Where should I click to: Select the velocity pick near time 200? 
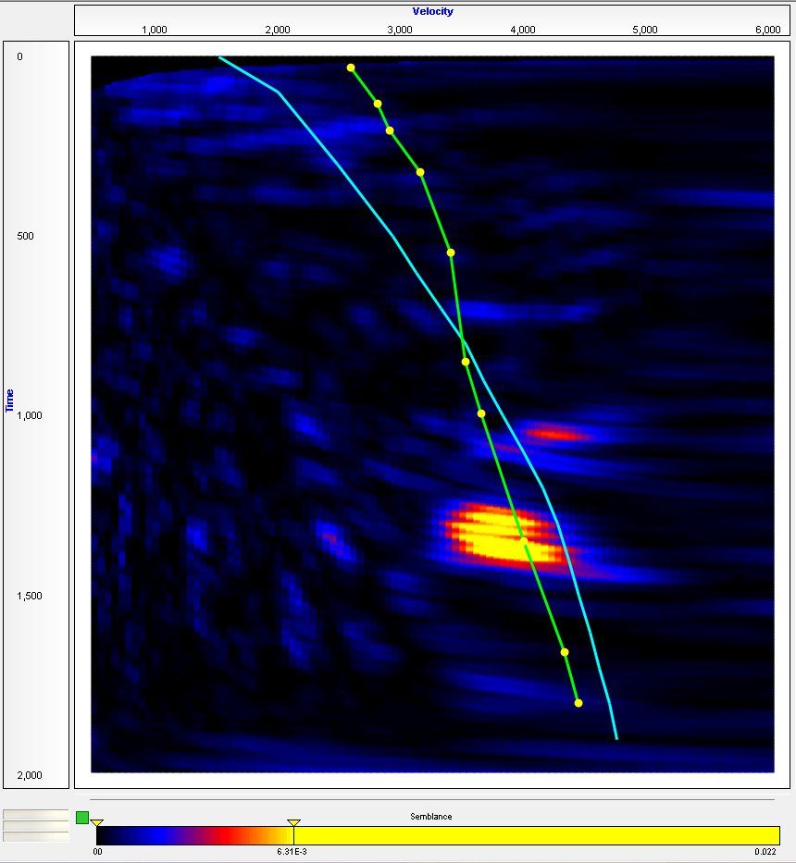390,130
